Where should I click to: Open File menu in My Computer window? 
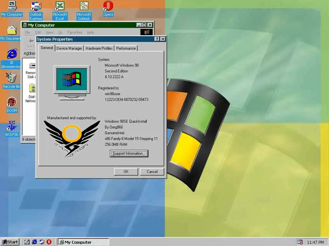28,32
